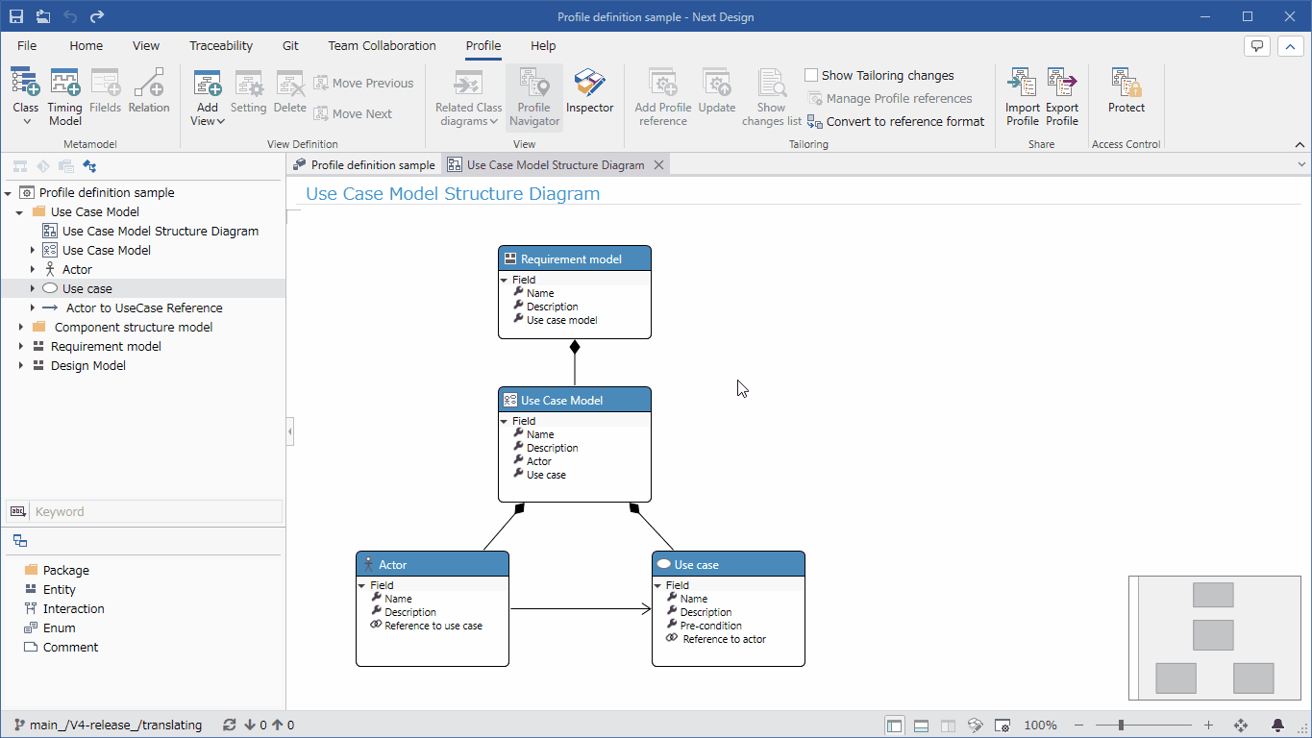The width and height of the screenshot is (1312, 738).
Task: Close the Use Case Model Structure Diagram tab
Action: click(658, 165)
